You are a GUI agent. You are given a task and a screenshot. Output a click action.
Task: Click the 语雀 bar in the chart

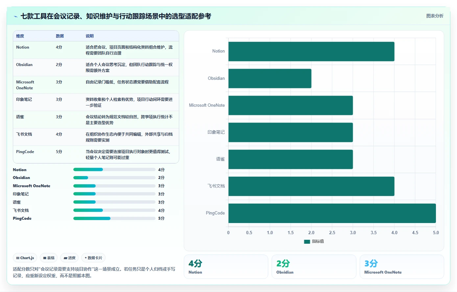tap(291, 159)
